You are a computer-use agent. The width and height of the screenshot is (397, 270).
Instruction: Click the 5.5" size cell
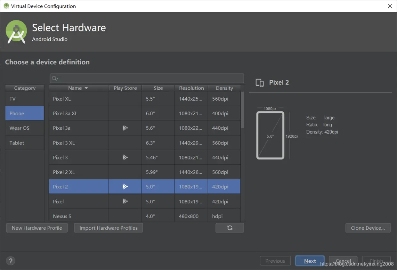tap(158, 99)
